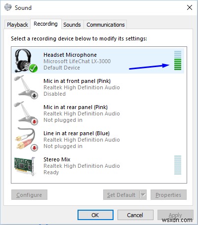The image size is (198, 225).
Task: Select the "Stereo Mix" device name
Action: 57,159
